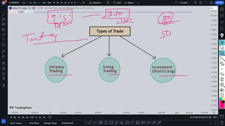Toggle magnet mode in left sidebar
The width and height of the screenshot is (225, 126).
[4, 63]
